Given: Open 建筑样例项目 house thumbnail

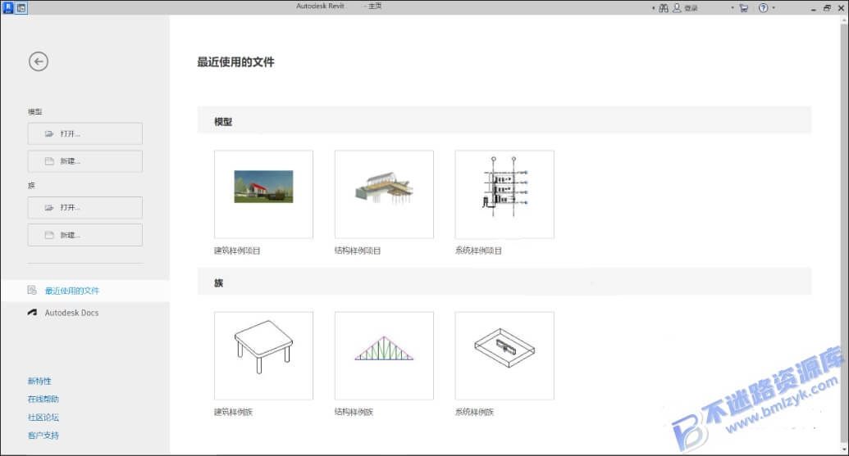Looking at the screenshot, I should 263,194.
